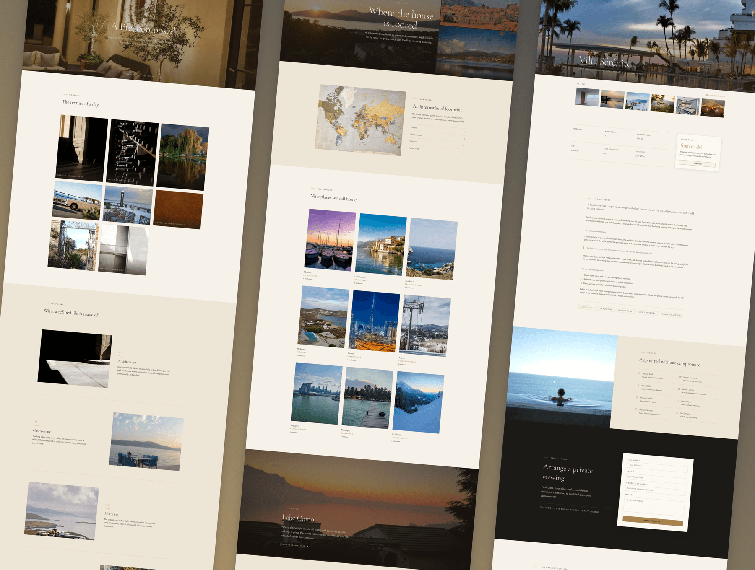Image resolution: width=755 pixels, height=570 pixels.
Task: Click the Enquire button under guide price
Action: (697, 163)
